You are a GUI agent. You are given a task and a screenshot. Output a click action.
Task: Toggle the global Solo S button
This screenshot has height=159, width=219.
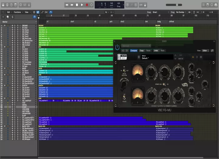point(12,17)
